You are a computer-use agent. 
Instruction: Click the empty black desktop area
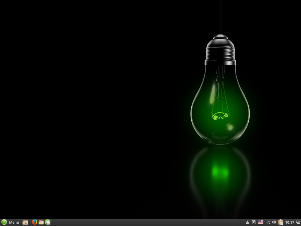88,103
